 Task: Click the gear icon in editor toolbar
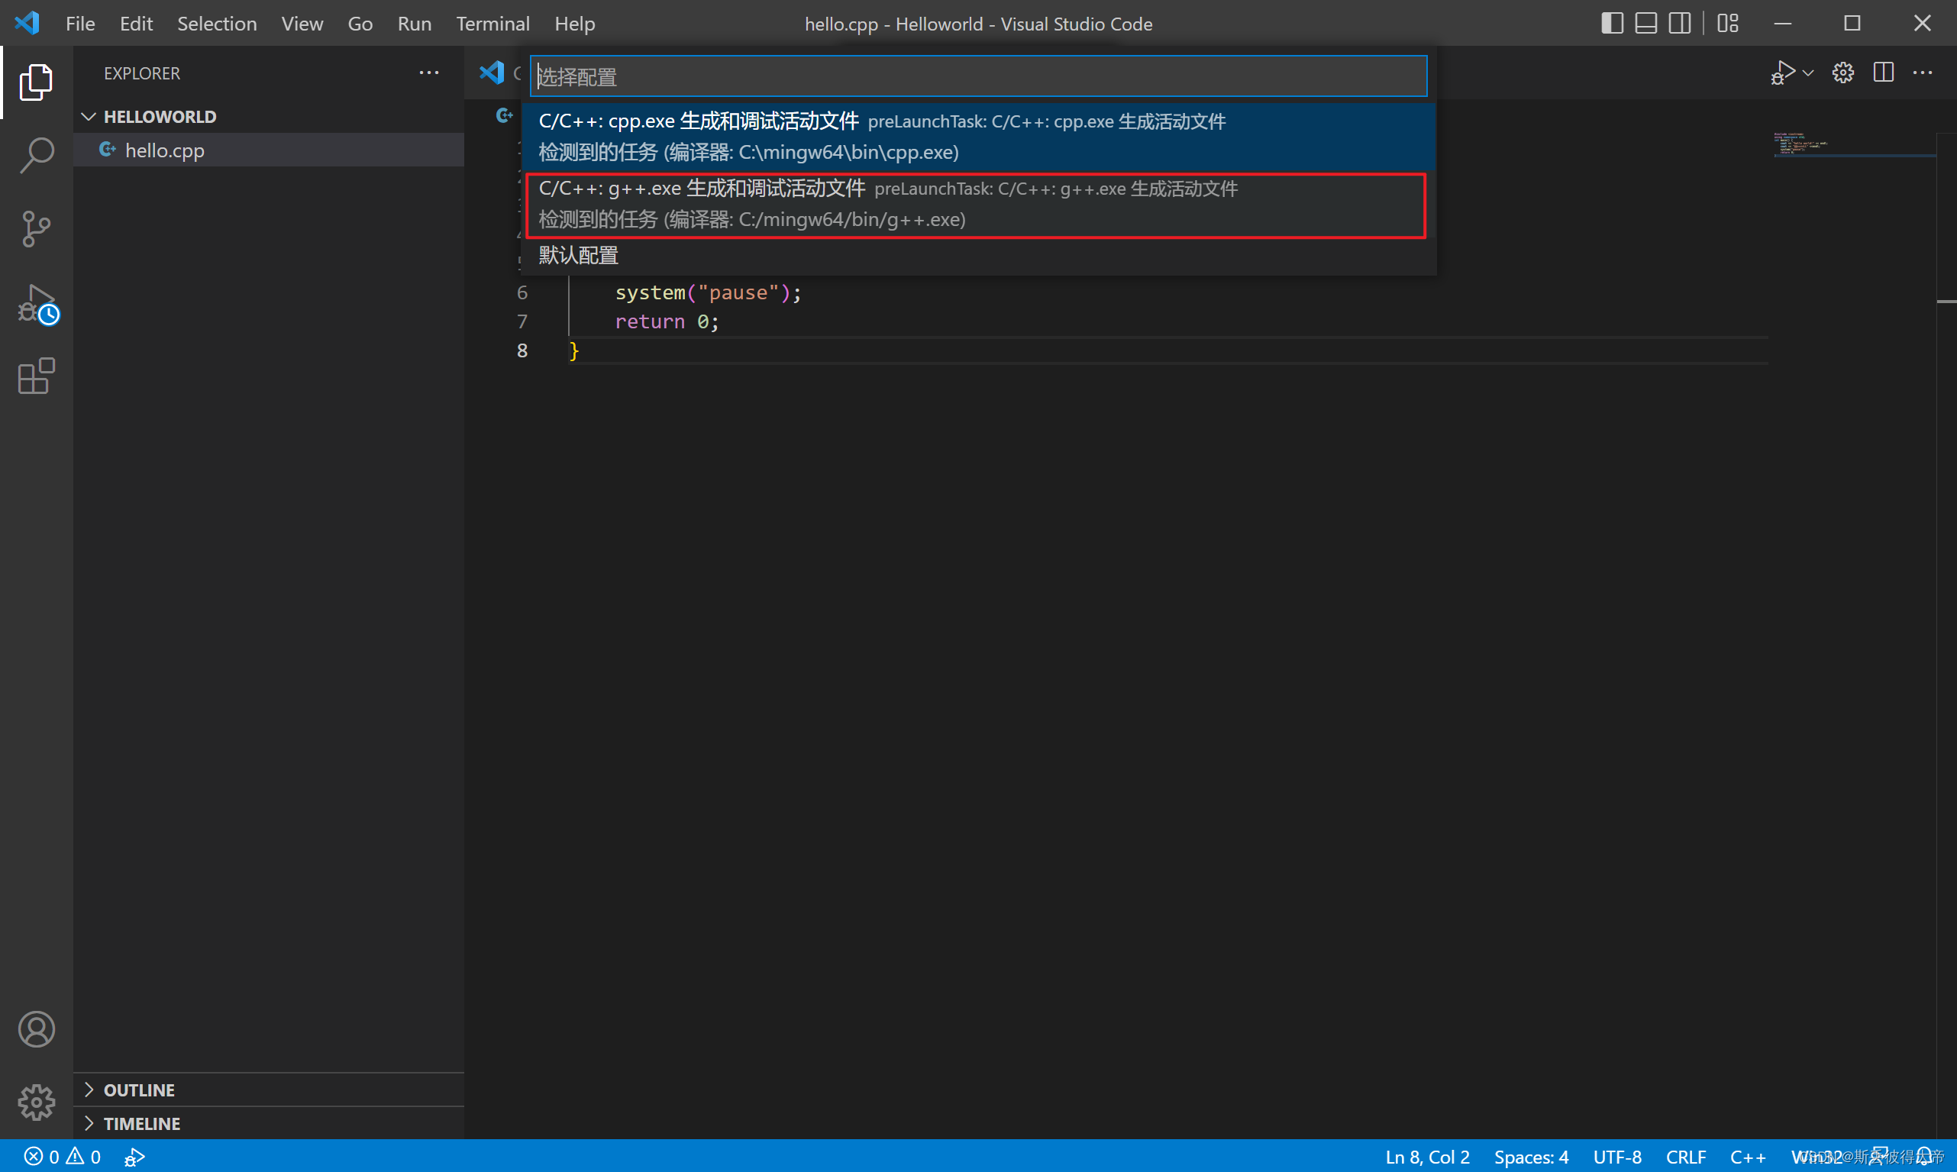tap(1843, 73)
